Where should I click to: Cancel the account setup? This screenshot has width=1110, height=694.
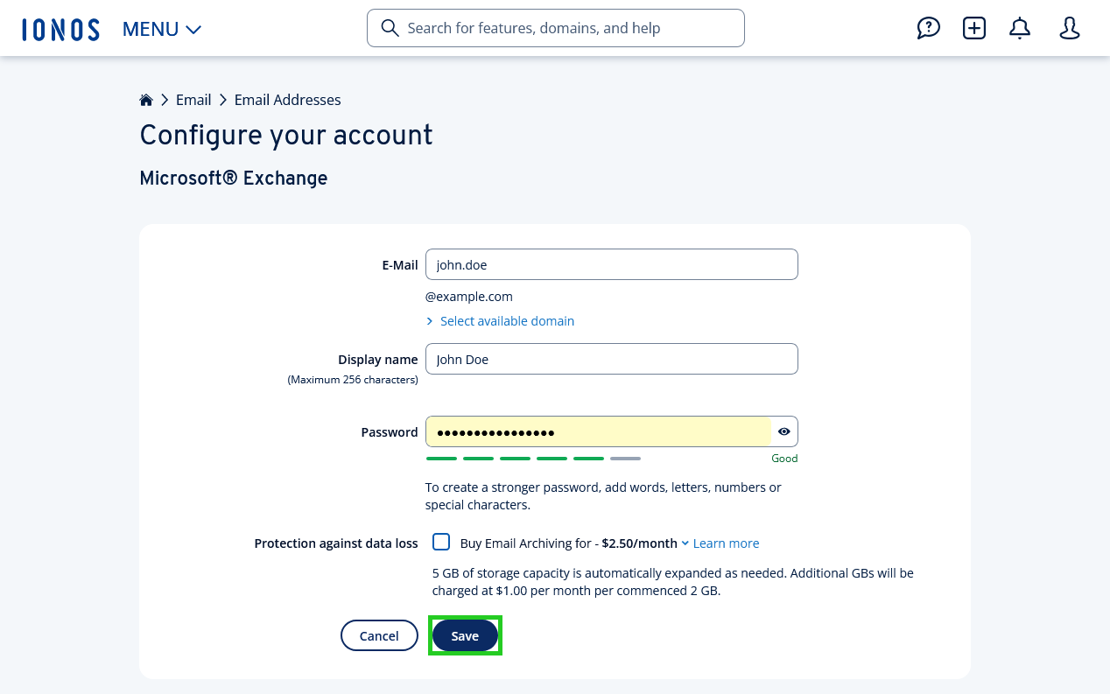379,635
